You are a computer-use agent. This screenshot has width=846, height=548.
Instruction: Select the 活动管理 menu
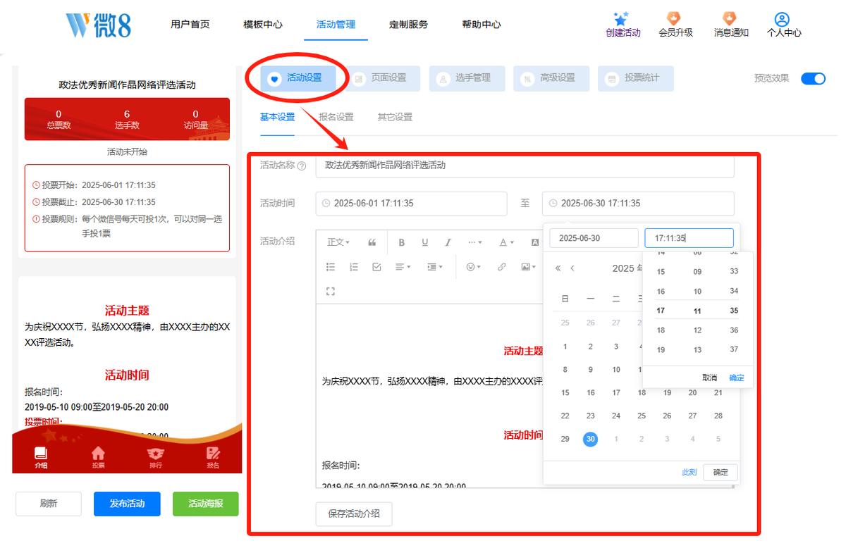[336, 24]
